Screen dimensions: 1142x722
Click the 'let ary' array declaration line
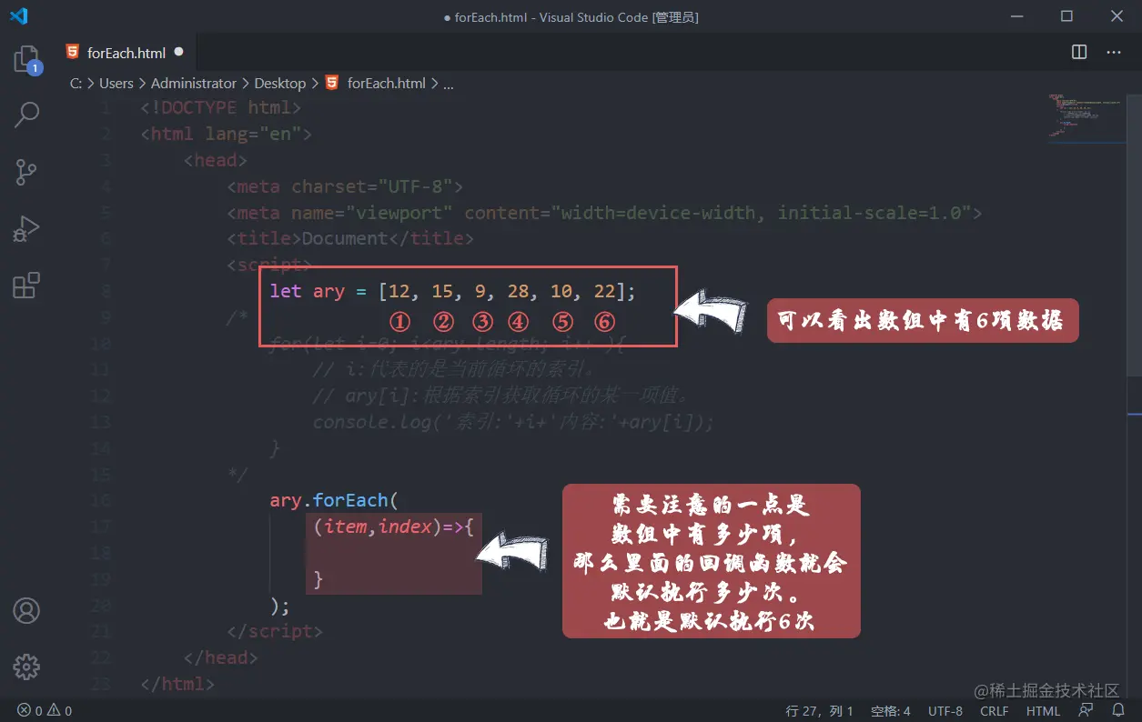(x=452, y=291)
